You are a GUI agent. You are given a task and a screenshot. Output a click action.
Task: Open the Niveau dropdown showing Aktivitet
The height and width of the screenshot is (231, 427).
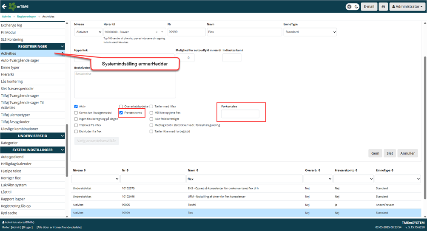coord(88,32)
